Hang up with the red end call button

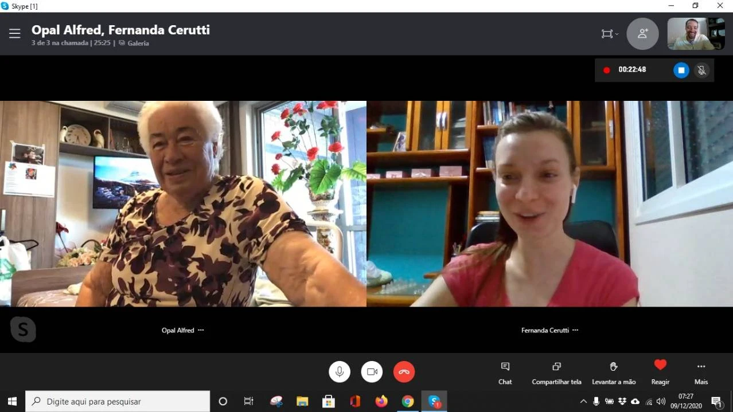(404, 372)
